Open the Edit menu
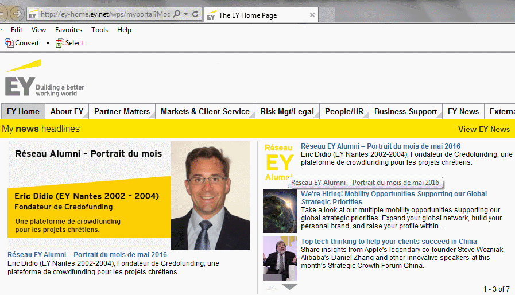The image size is (515, 295). coord(17,30)
